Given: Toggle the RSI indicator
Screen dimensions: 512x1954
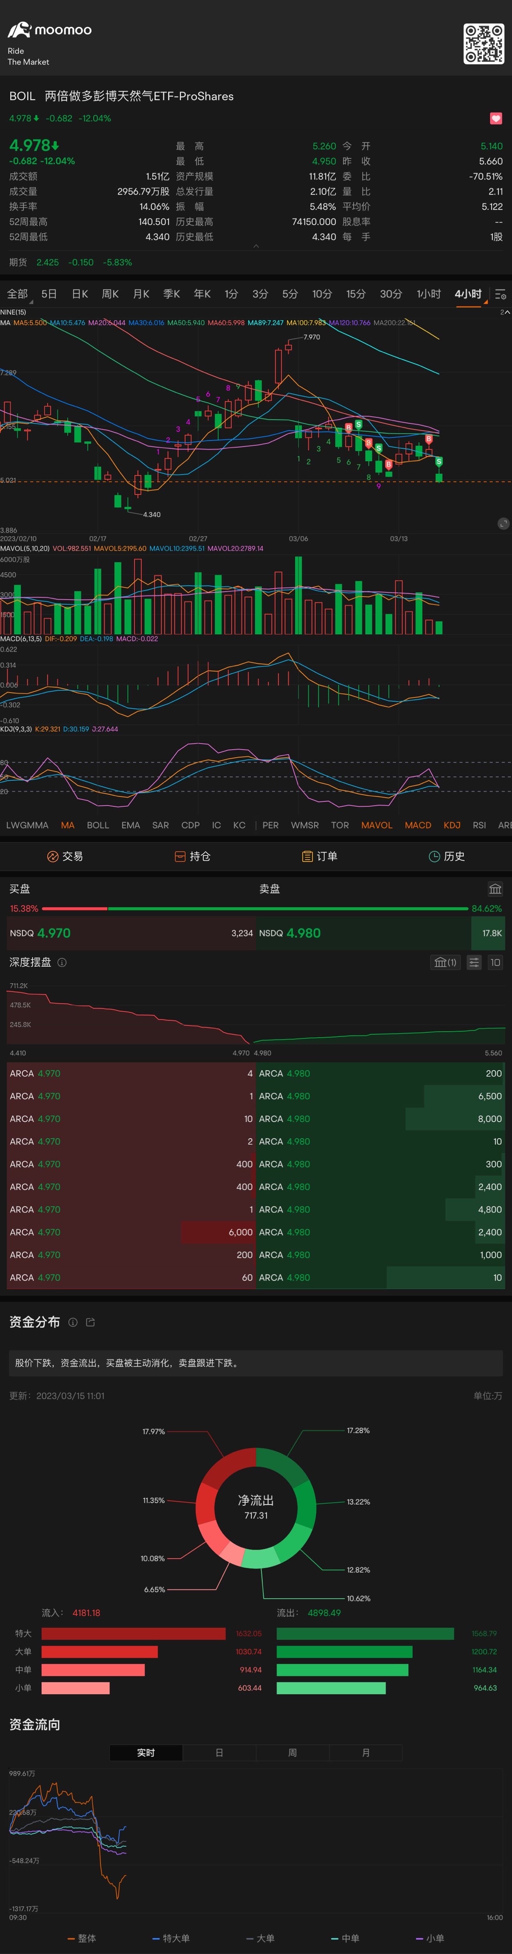Looking at the screenshot, I should coord(479,825).
